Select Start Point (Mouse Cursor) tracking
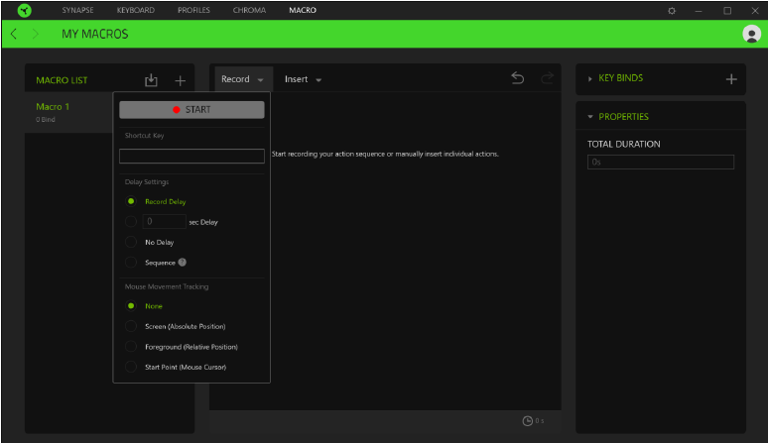This screenshot has height=443, width=768. (x=131, y=367)
